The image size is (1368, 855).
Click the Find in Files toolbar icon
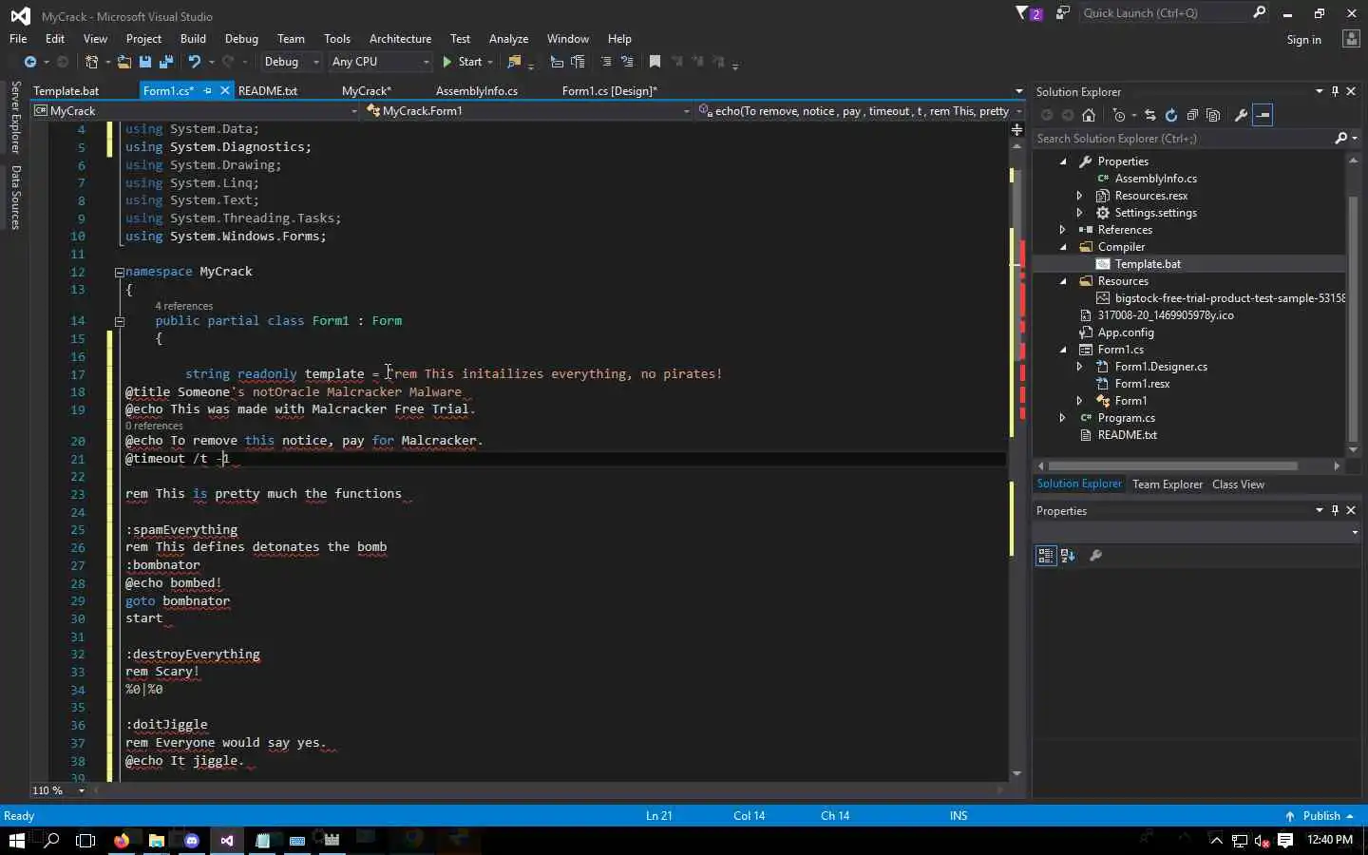pos(514,62)
